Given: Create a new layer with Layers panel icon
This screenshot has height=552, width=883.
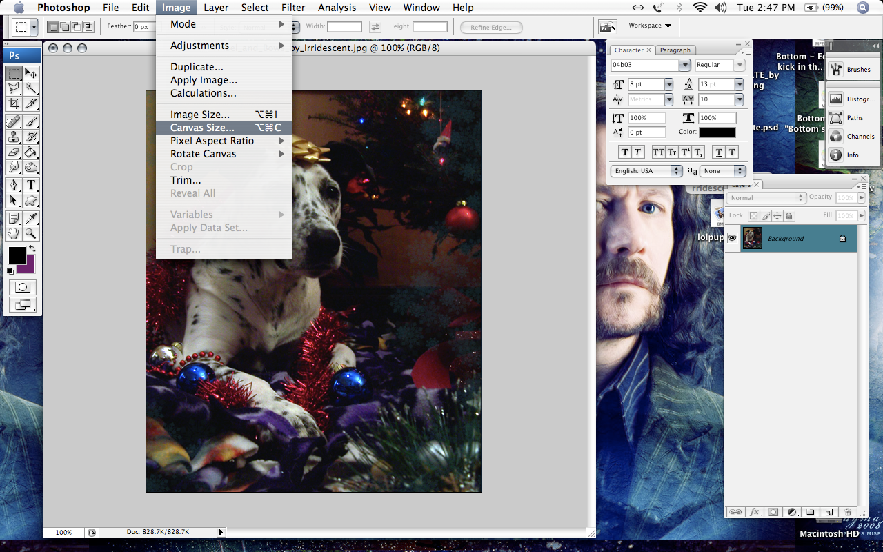Looking at the screenshot, I should tap(829, 512).
